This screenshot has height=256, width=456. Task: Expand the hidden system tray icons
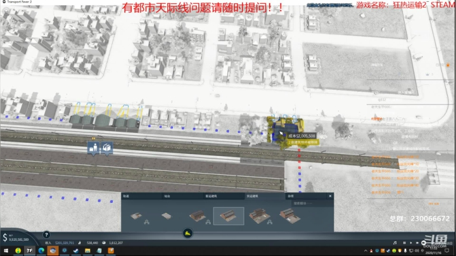pyautogui.click(x=365, y=251)
